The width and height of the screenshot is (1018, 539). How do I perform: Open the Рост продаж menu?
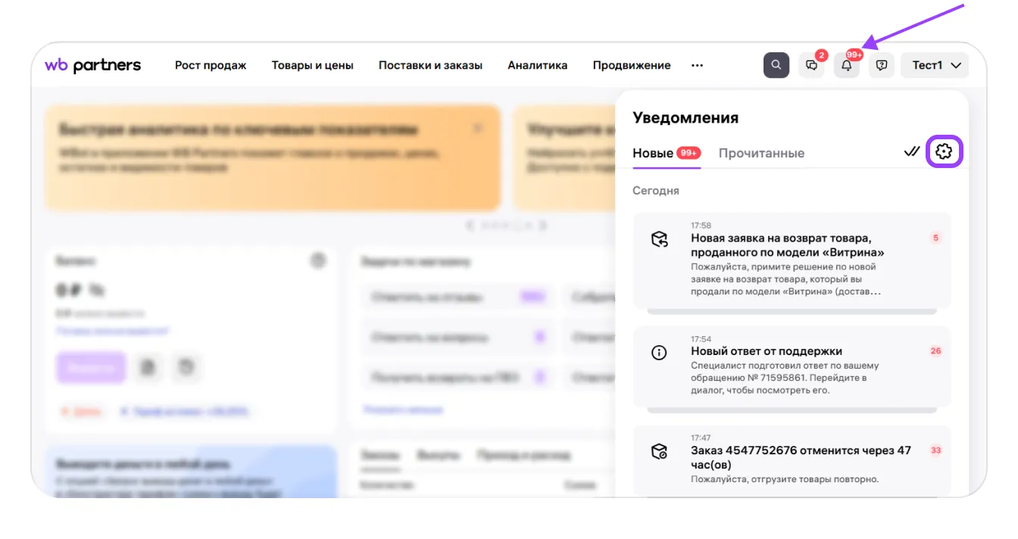[211, 65]
